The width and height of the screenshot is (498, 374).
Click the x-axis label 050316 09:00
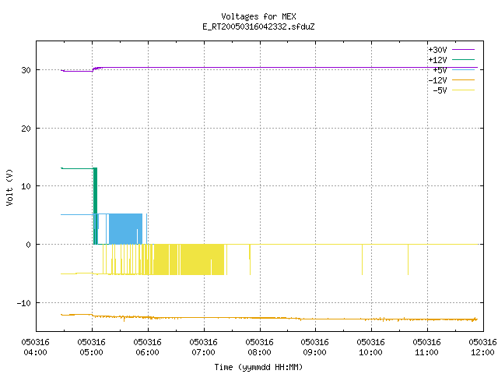tap(314, 348)
